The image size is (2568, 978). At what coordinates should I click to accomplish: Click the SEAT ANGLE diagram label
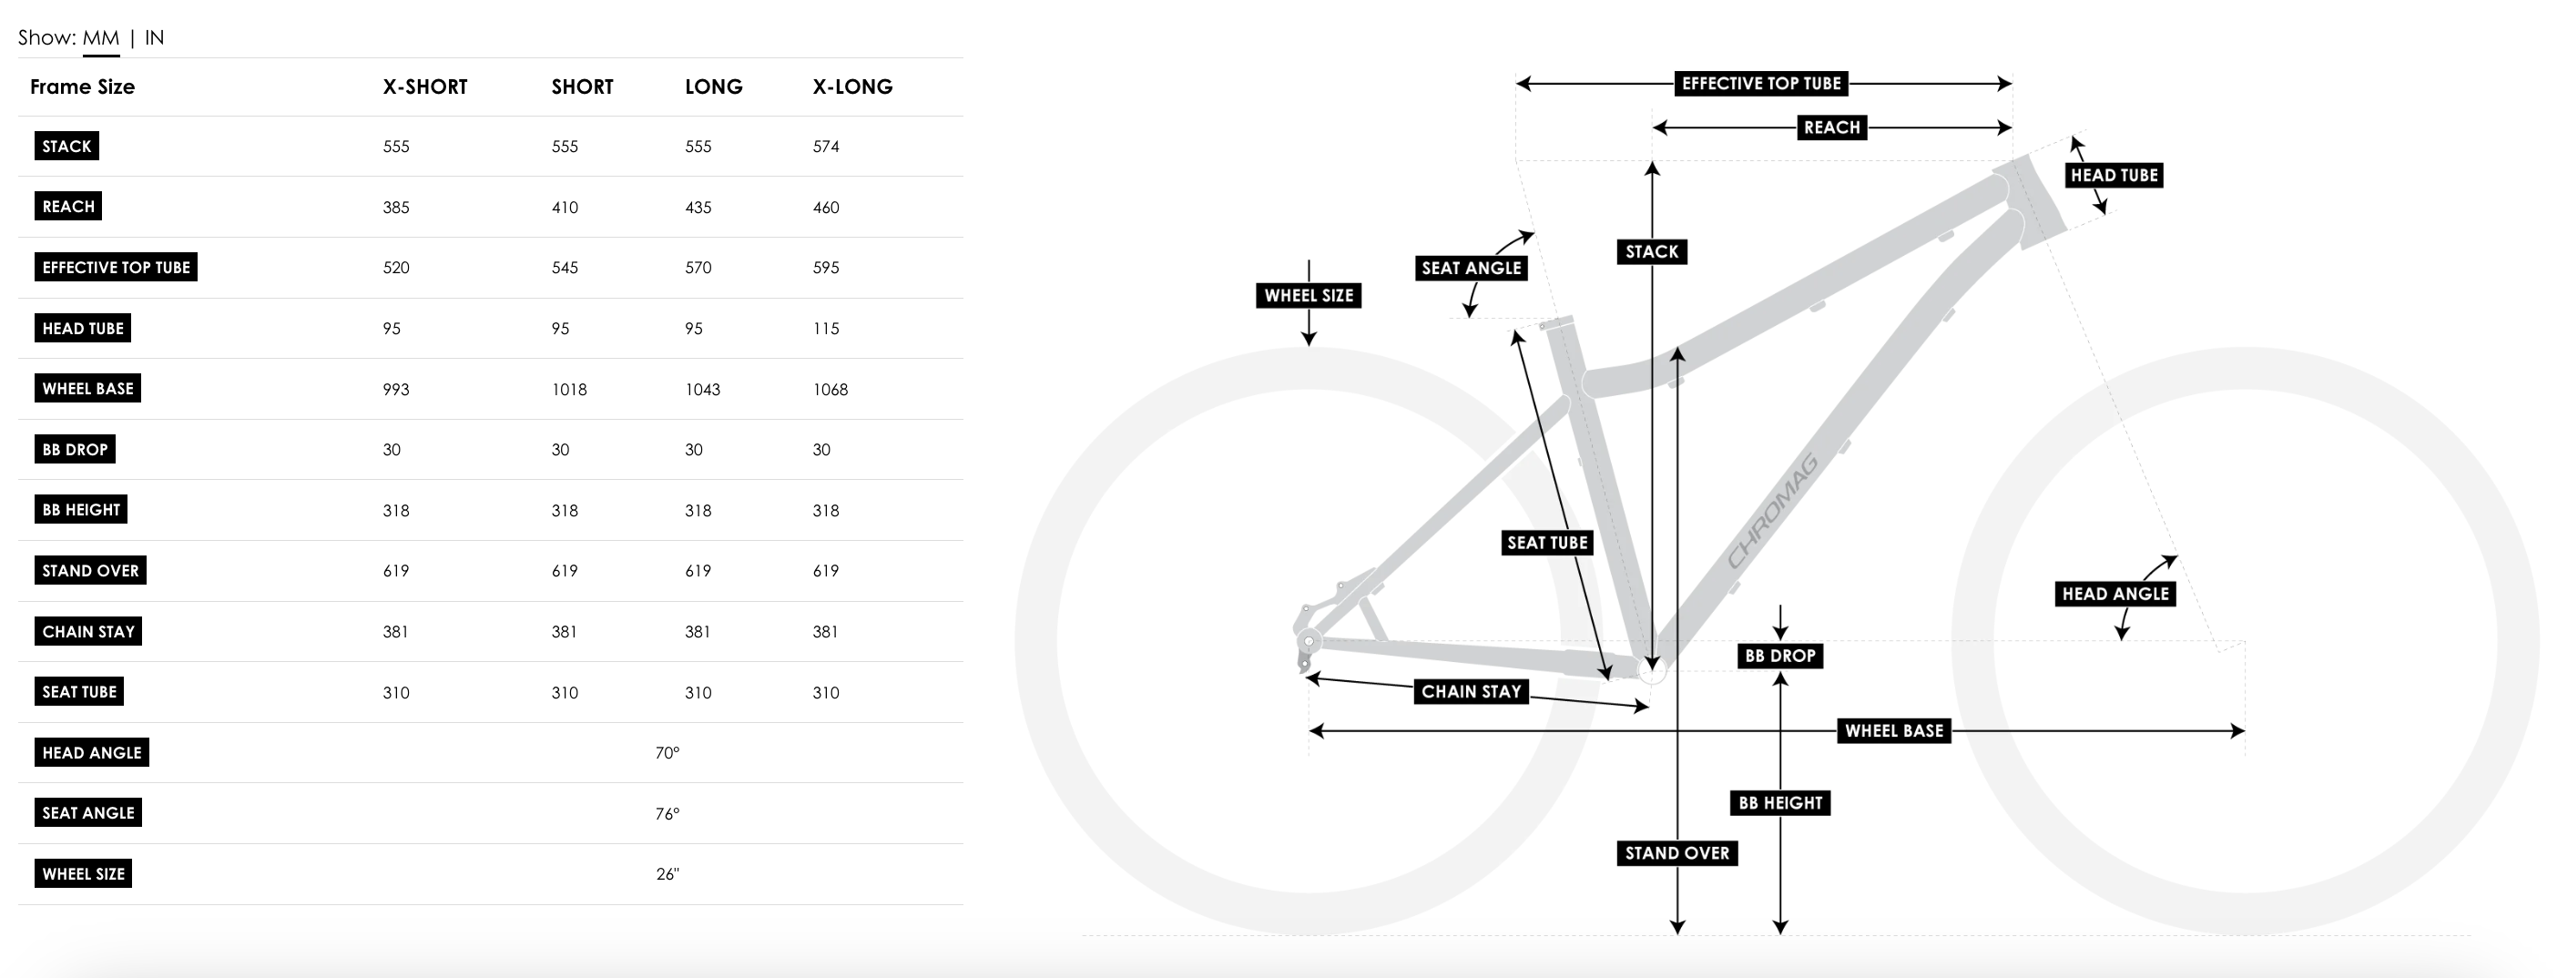coord(1472,269)
